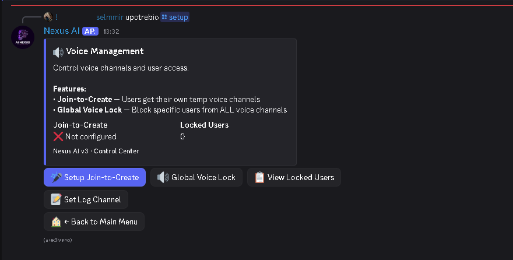Screen dimensions: 513x260
Task: Click the house icon on Back button
Action: (x=56, y=222)
